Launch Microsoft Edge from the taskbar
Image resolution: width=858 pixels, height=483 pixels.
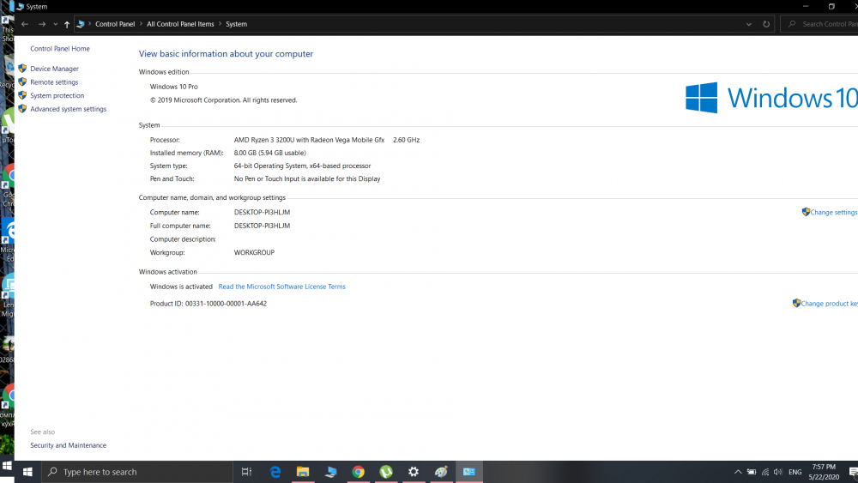pos(275,472)
